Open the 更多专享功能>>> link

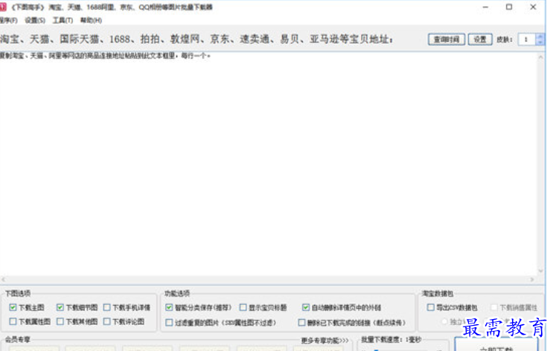pyautogui.click(x=325, y=341)
